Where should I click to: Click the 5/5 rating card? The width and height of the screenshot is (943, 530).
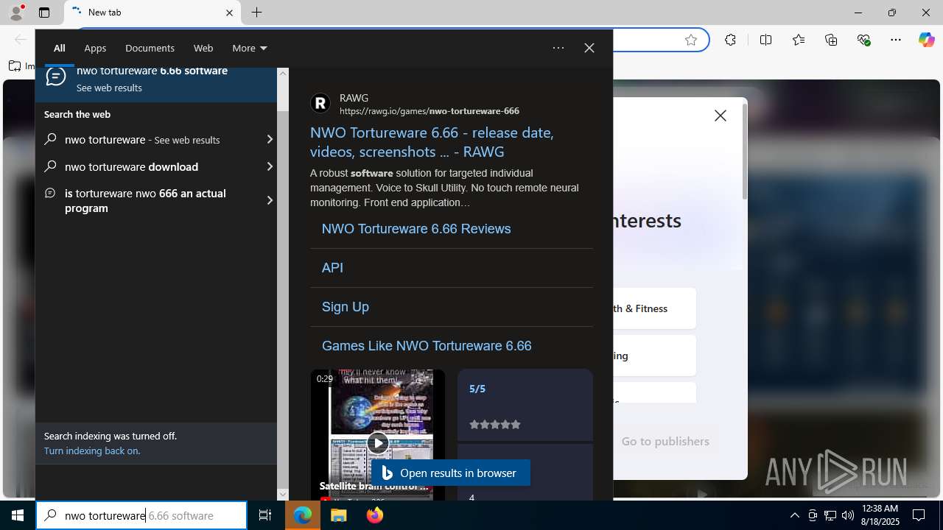coord(525,405)
